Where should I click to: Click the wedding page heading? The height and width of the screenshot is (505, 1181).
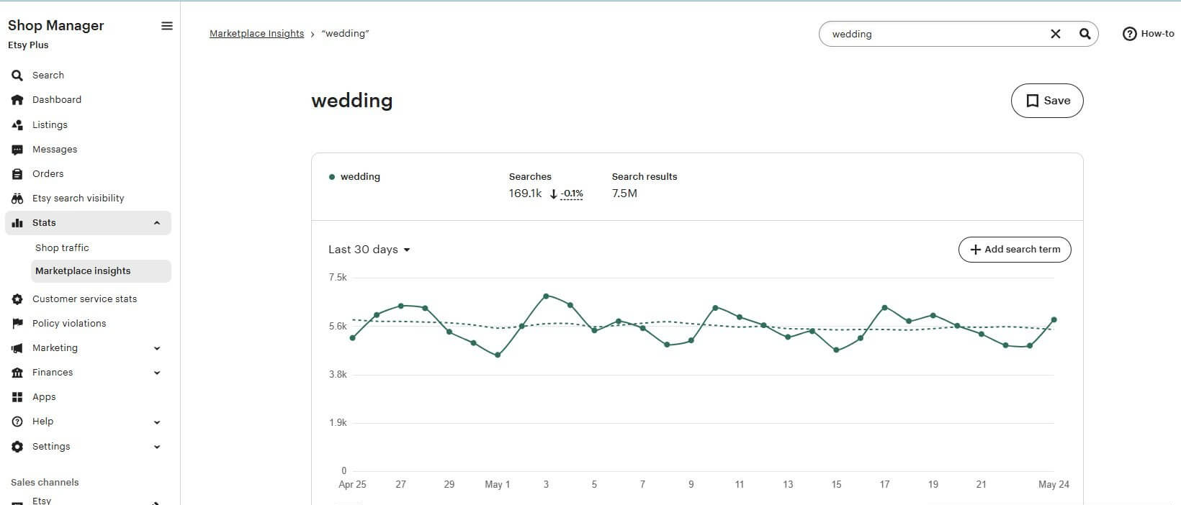tap(352, 101)
